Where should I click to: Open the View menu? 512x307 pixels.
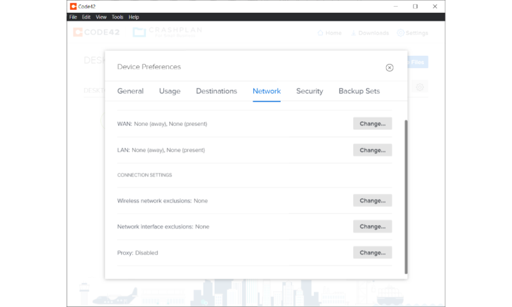pyautogui.click(x=101, y=17)
